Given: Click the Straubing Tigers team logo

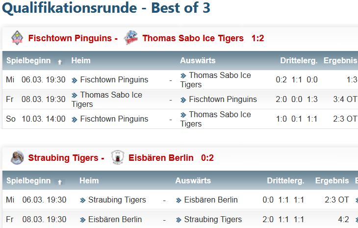Looking at the screenshot, I should pos(17,157).
